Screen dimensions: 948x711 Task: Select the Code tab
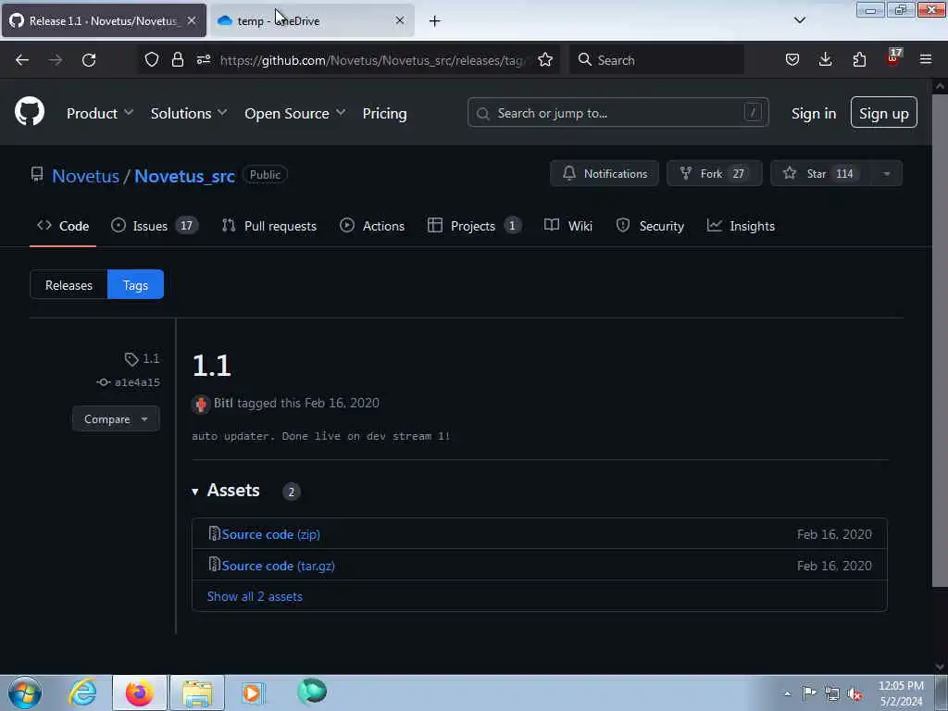pyautogui.click(x=63, y=226)
